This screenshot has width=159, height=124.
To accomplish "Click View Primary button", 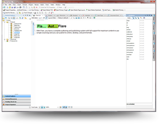I will (x=34, y=10).
